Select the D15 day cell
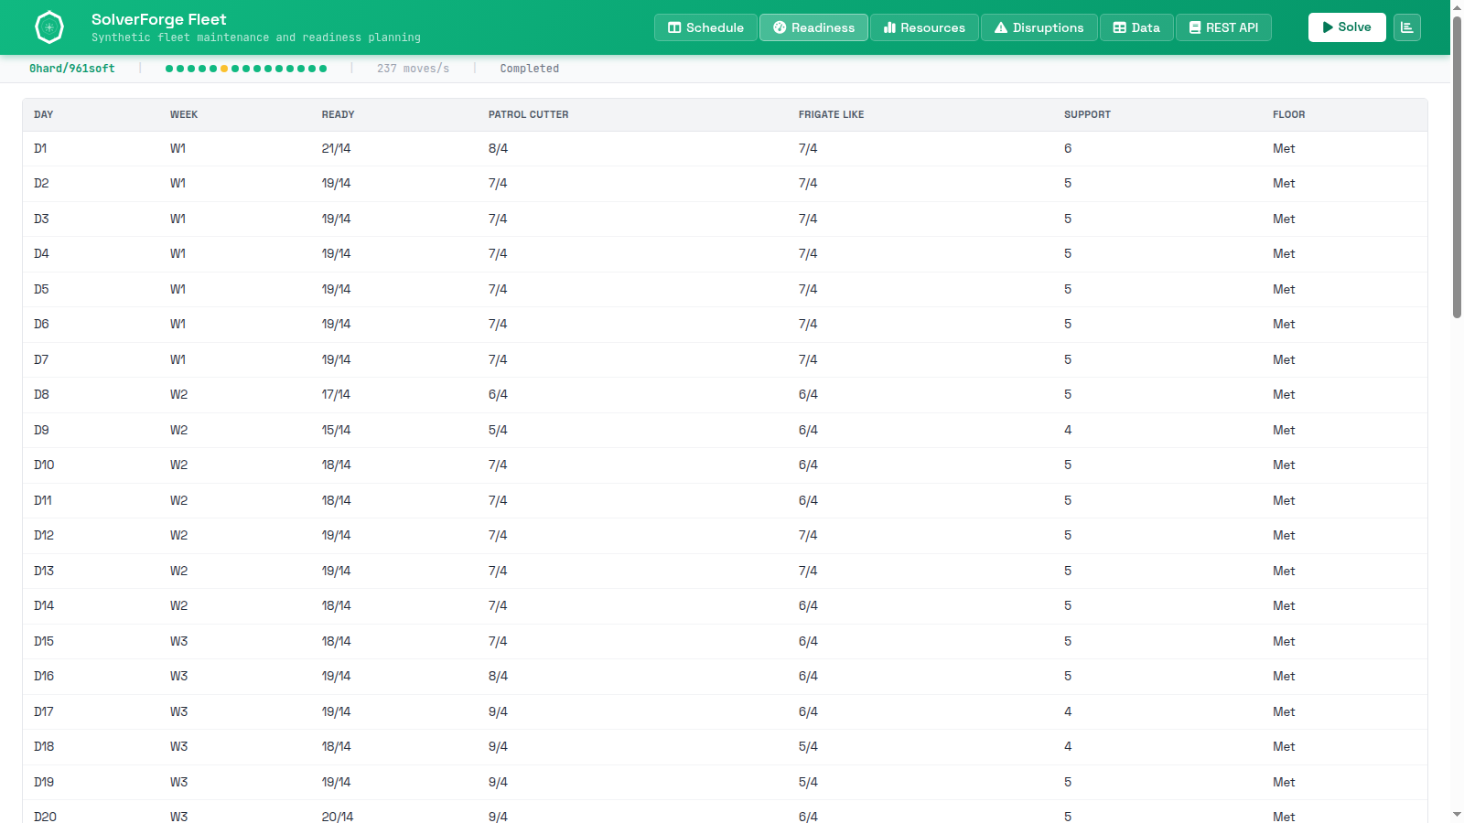 (x=44, y=641)
